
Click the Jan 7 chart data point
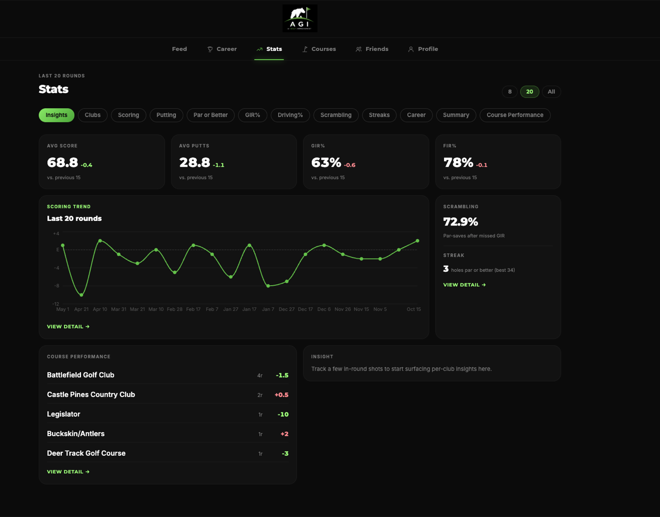point(268,286)
